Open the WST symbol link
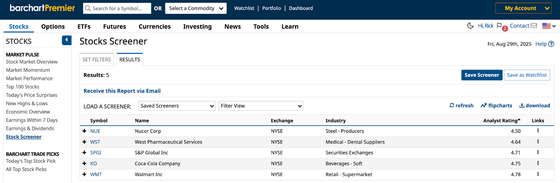 click(95, 142)
